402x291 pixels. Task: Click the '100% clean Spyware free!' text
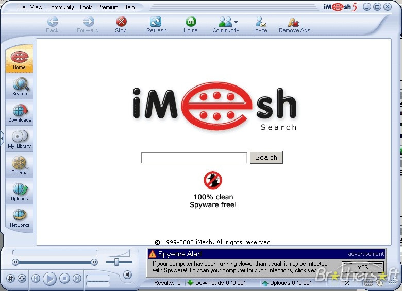click(x=213, y=201)
